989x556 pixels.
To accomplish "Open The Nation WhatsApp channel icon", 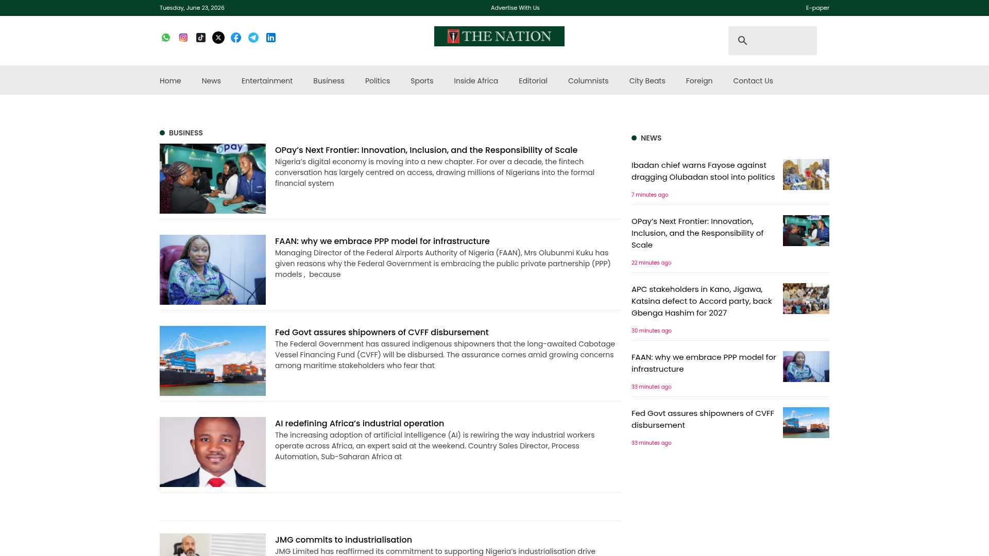I will 166,38.
